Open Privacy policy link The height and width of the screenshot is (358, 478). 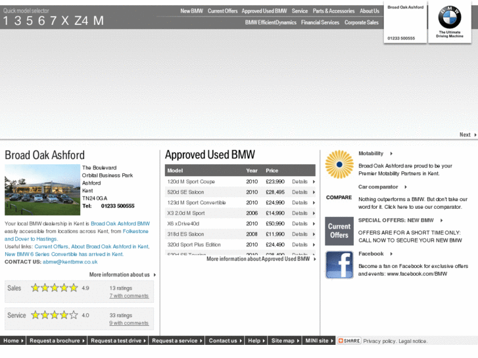(x=379, y=341)
